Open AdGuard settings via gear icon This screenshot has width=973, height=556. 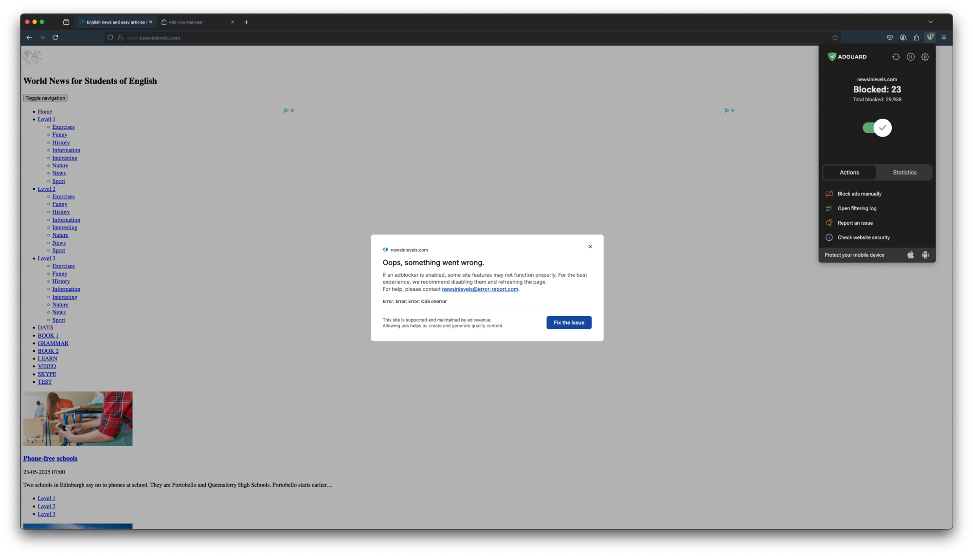pos(925,56)
